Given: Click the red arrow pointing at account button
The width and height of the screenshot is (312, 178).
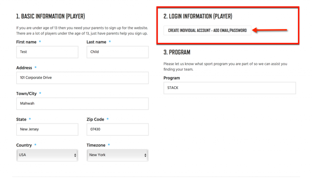Looking at the screenshot, I should [270, 30].
